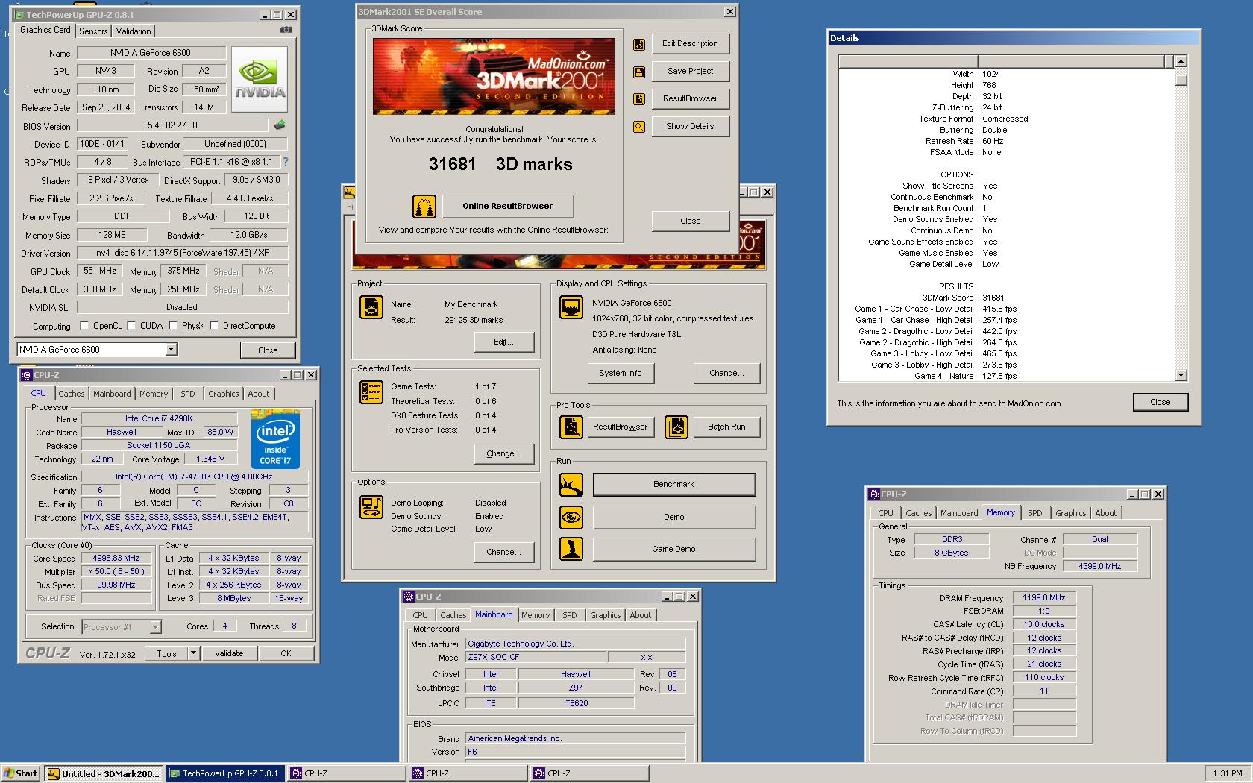Click the Options demo looping icon
Image resolution: width=1253 pixels, height=783 pixels.
[371, 507]
